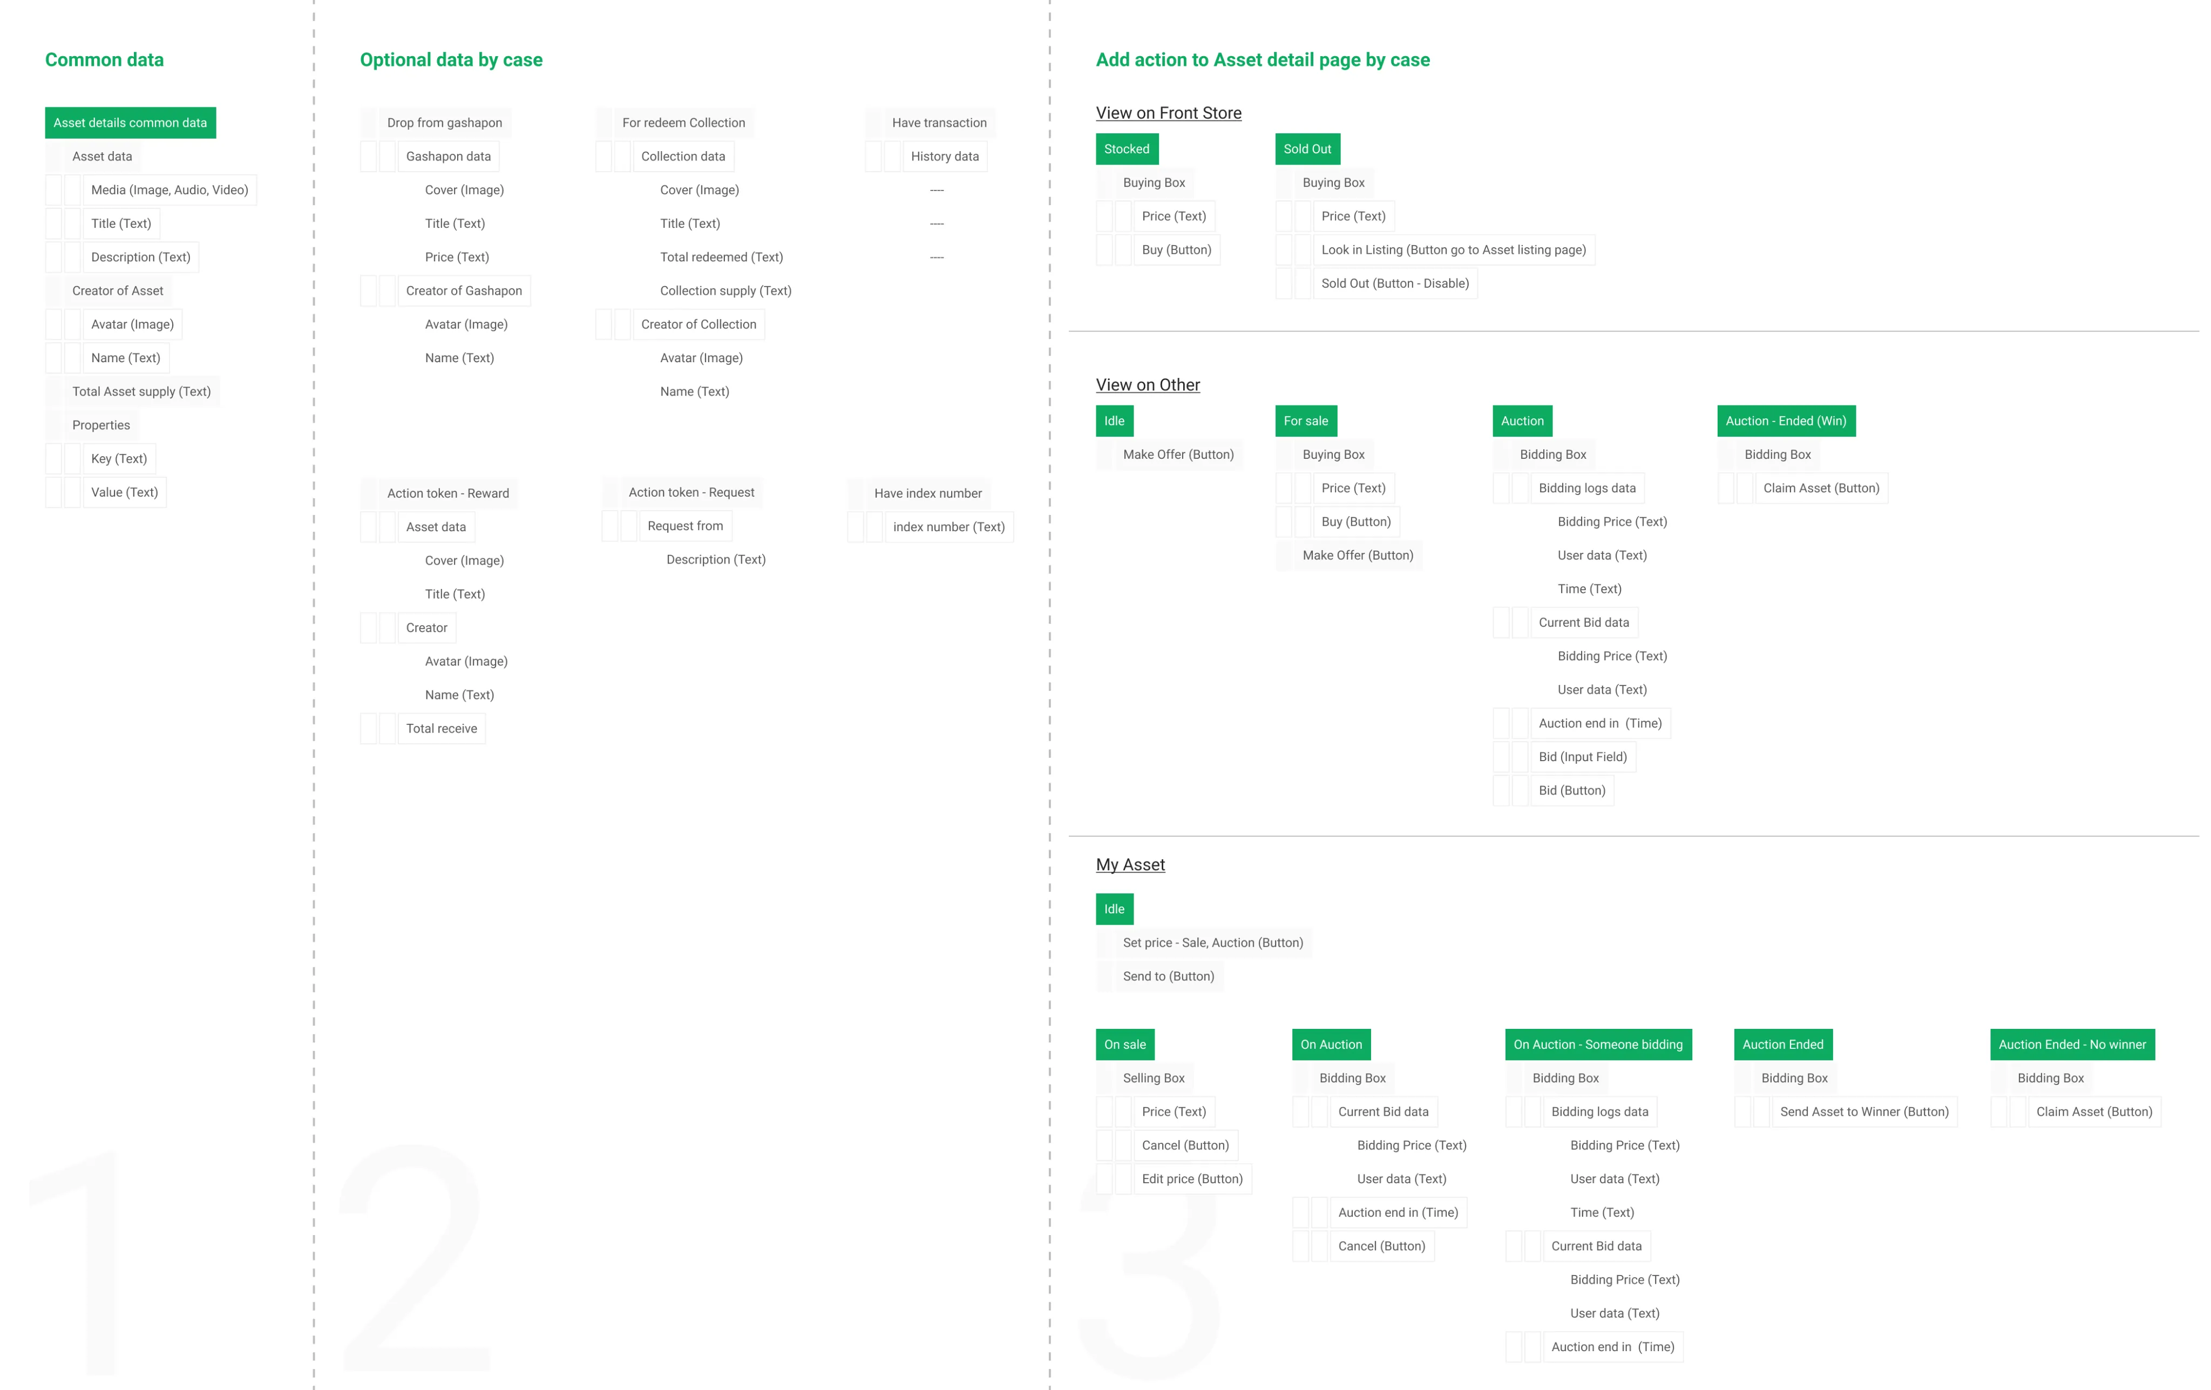Click the green 'Stocked' status tag
The image size is (2211, 1390).
pos(1125,150)
